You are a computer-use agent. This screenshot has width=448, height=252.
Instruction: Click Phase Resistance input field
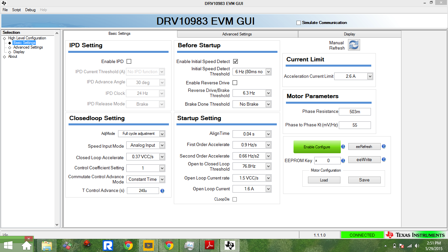355,112
